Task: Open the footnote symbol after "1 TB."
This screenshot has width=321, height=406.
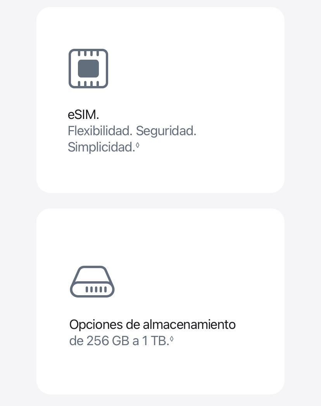Action: click(x=172, y=339)
